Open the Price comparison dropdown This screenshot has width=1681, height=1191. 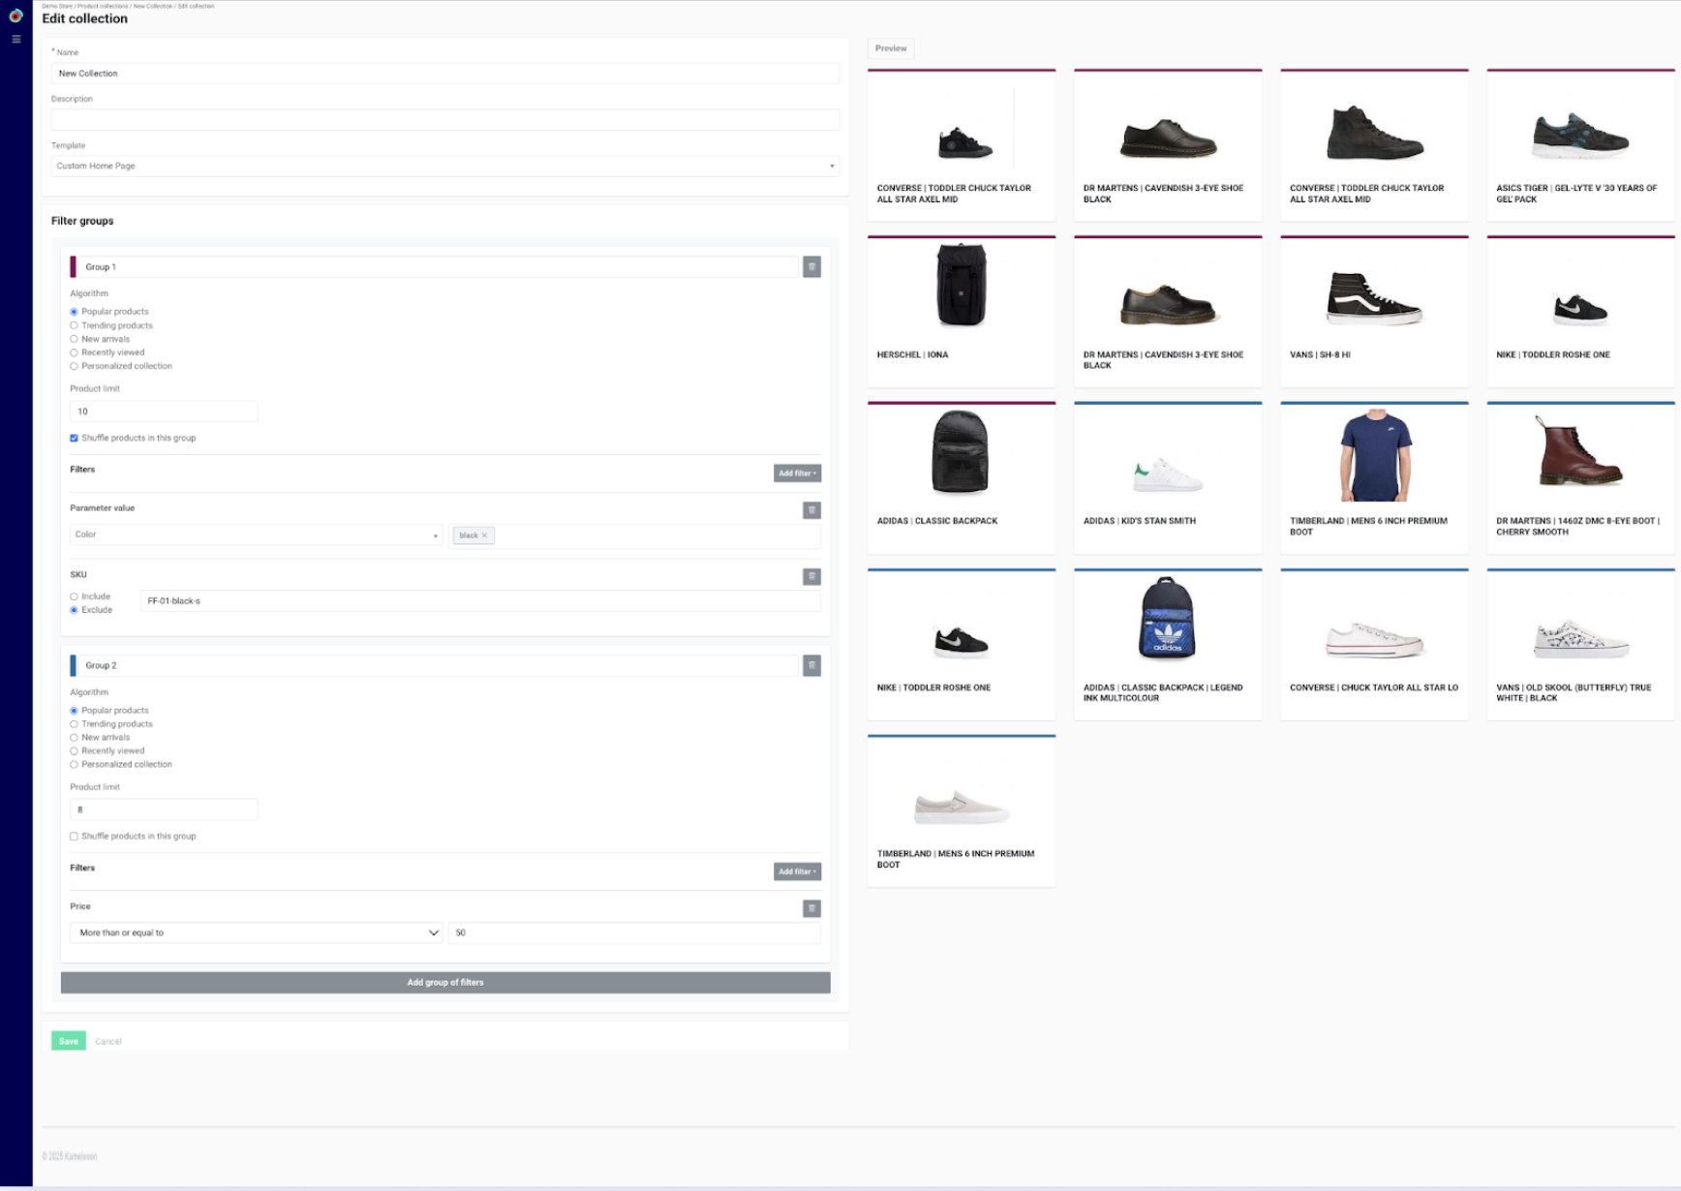[256, 932]
